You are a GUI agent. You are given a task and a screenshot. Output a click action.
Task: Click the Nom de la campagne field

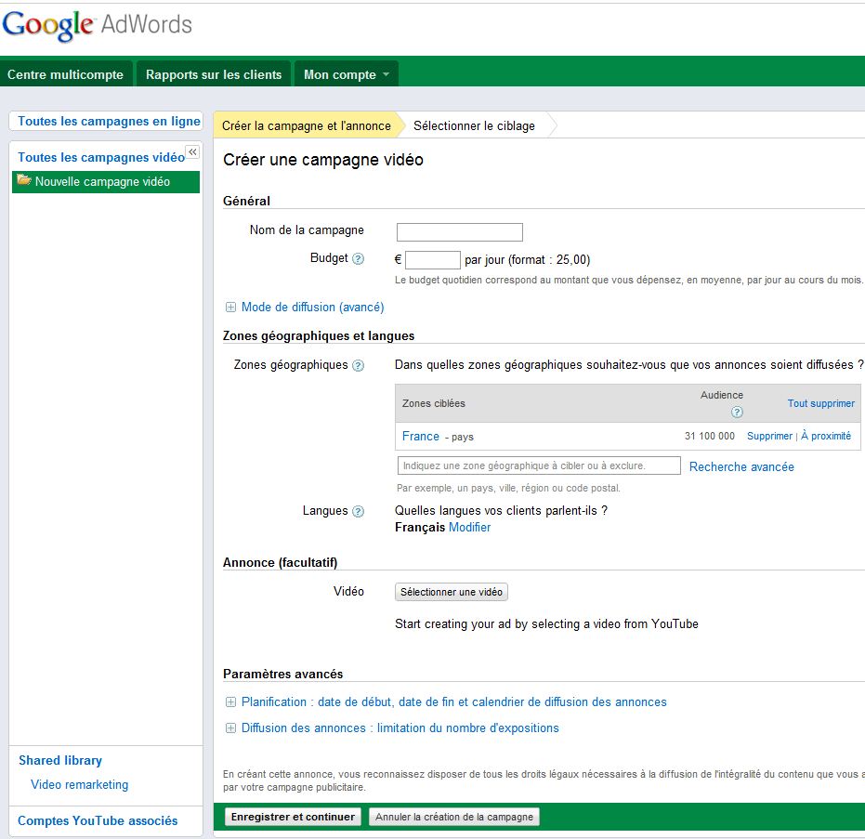(x=460, y=231)
